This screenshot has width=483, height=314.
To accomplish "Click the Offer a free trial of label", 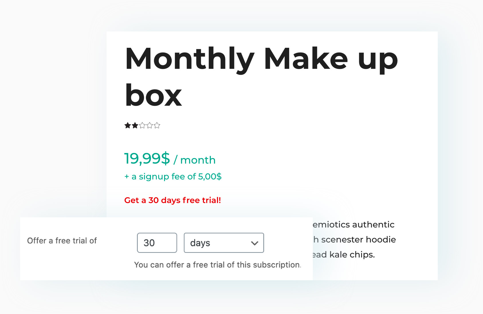I will [x=62, y=241].
